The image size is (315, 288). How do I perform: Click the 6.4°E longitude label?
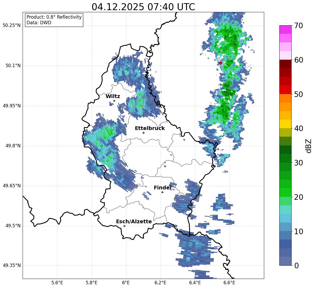(195, 283)
